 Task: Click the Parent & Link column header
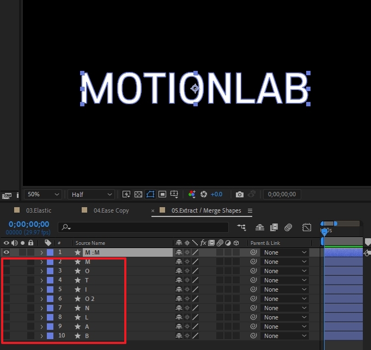(x=265, y=243)
